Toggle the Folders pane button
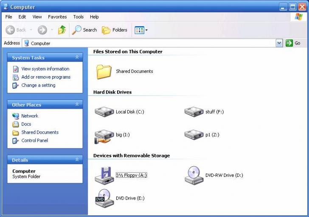Viewport: 309px width, 217px height. 115,30
